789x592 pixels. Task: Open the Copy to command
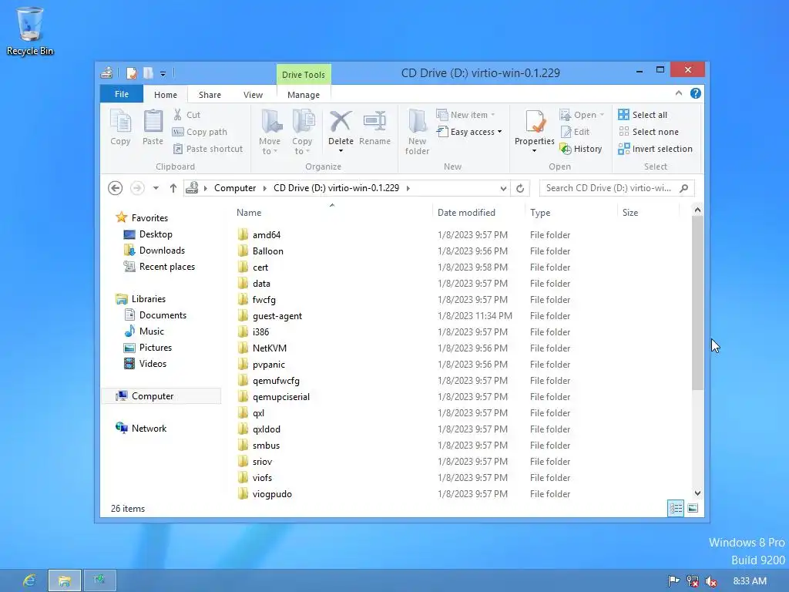(x=302, y=132)
